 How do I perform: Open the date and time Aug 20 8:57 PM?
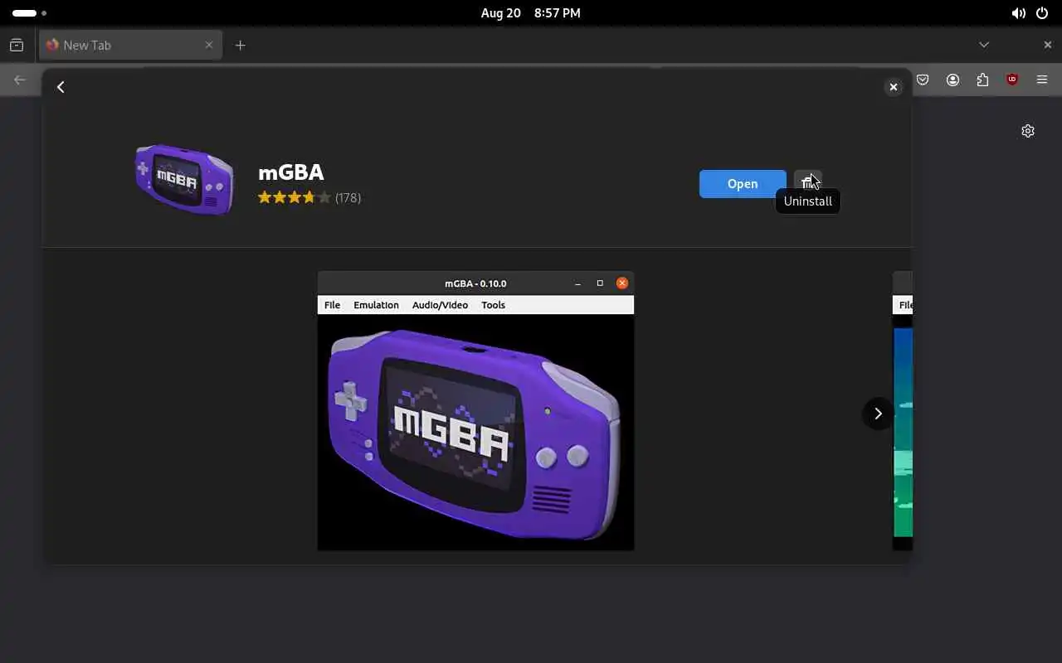pyautogui.click(x=531, y=13)
